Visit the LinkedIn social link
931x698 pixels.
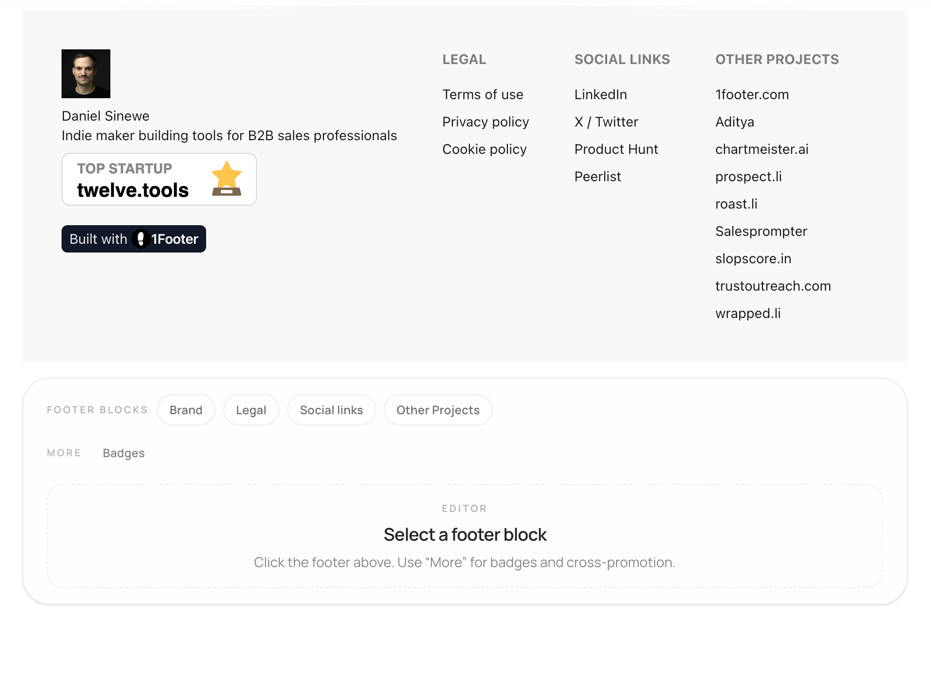600,95
